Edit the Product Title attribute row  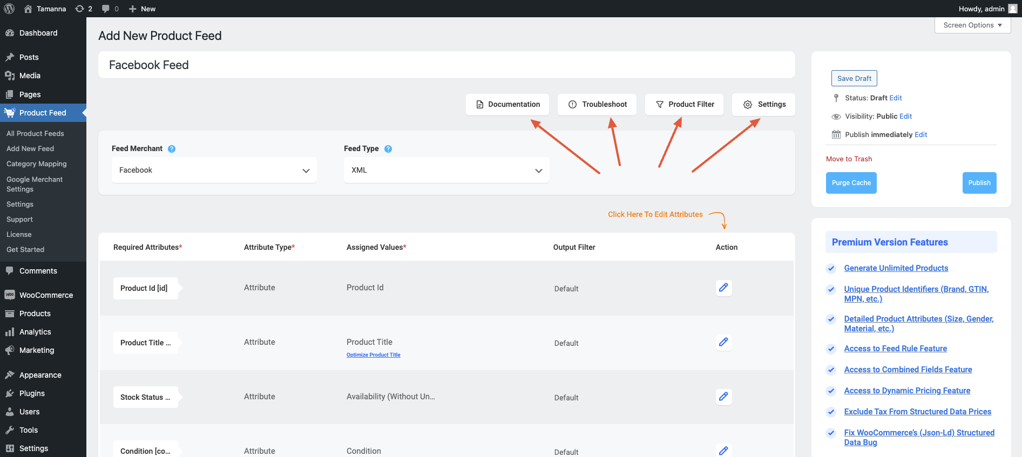[723, 342]
